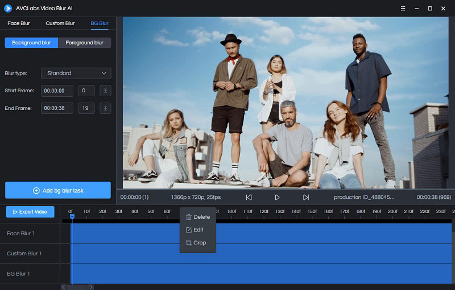Click the timeline playhead marker
This screenshot has width=455, height=290.
click(x=72, y=216)
